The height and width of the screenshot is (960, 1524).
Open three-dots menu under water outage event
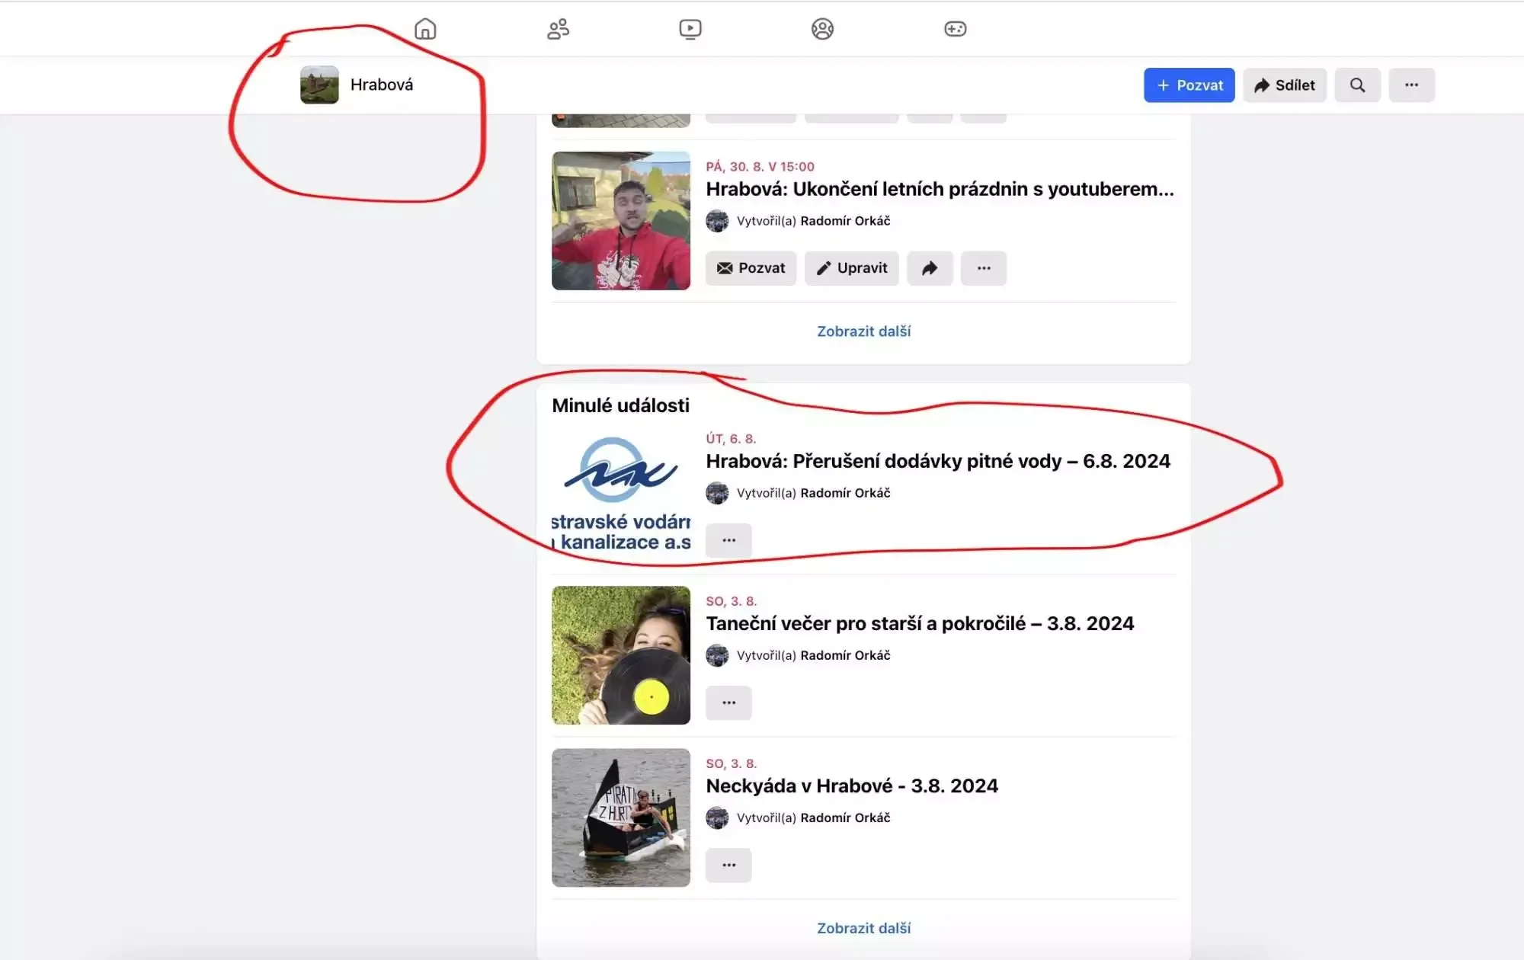point(728,540)
